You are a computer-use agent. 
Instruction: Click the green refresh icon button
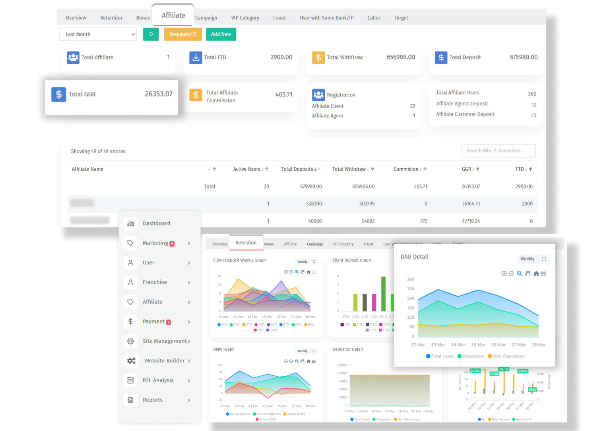(x=151, y=34)
